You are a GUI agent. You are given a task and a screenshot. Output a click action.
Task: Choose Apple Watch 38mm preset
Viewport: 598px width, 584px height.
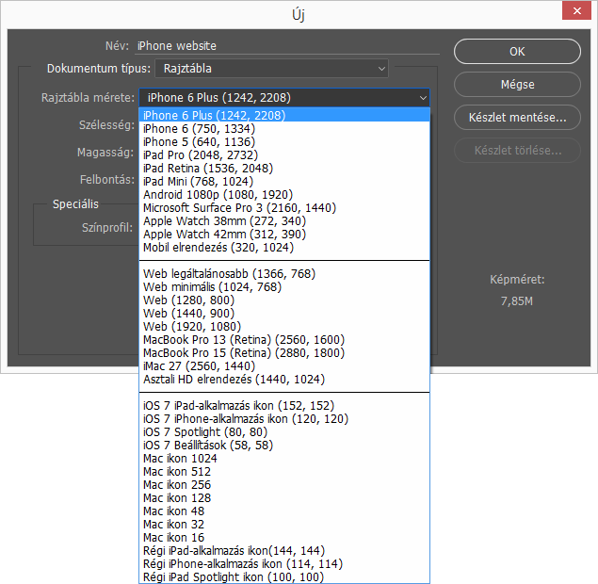click(284, 221)
